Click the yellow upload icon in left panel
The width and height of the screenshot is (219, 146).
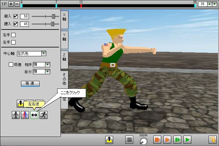click(20, 104)
